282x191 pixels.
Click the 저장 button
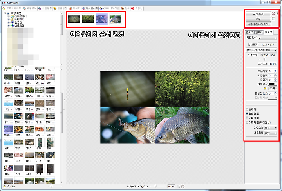pos(258,19)
